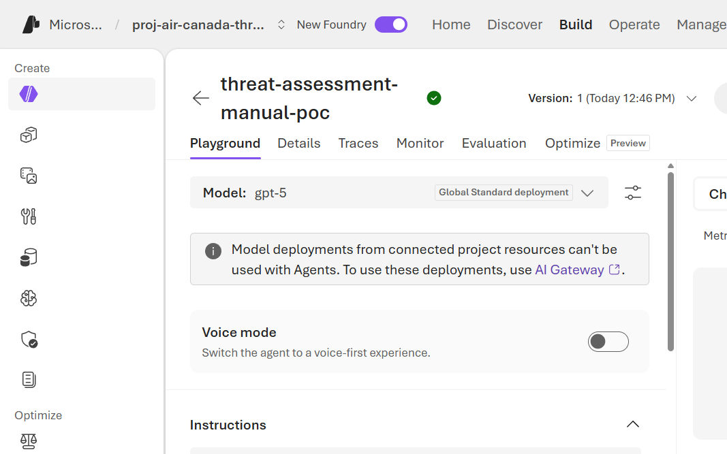Open the Models cube icon in the sidebar

[29, 135]
